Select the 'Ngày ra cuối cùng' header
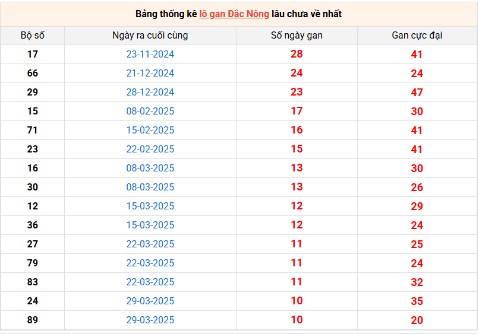The height and width of the screenshot is (334, 479). click(150, 36)
